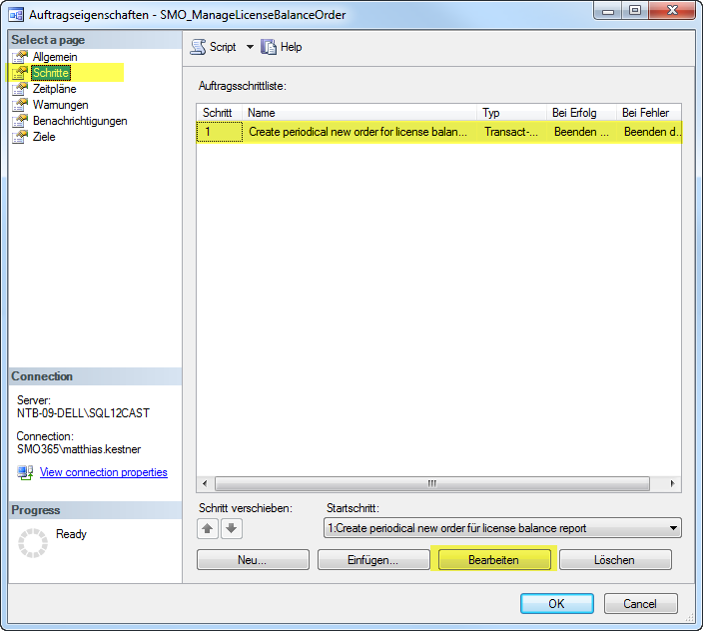Image resolution: width=703 pixels, height=631 pixels.
Task: Click the Help toolbar icon
Action: (269, 47)
